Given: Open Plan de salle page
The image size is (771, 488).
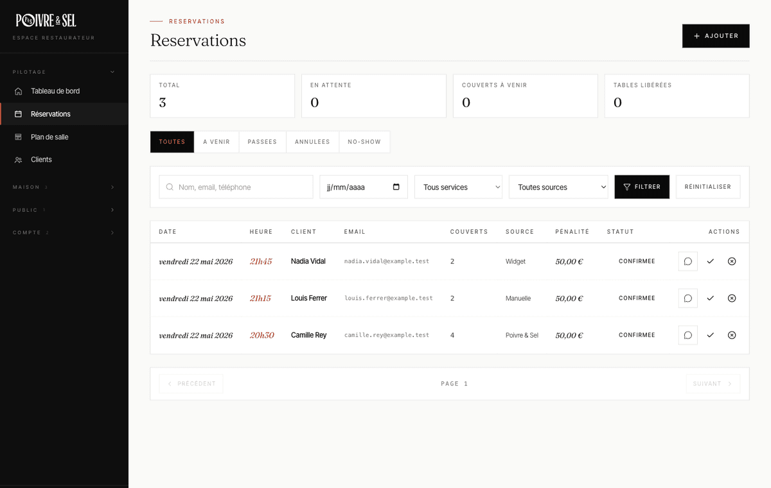Looking at the screenshot, I should click(64, 137).
